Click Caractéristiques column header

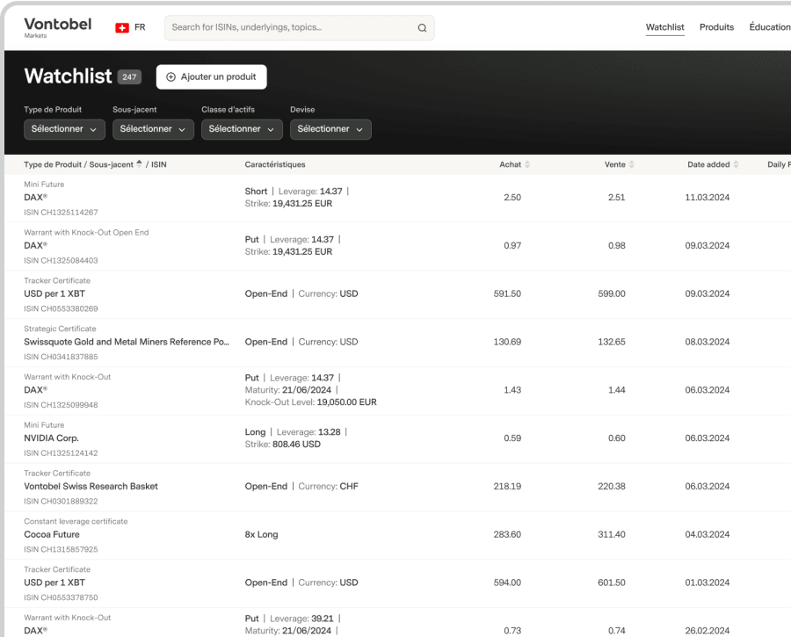click(x=275, y=164)
